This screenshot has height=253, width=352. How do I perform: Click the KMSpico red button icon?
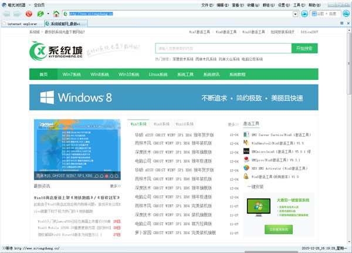246,160
